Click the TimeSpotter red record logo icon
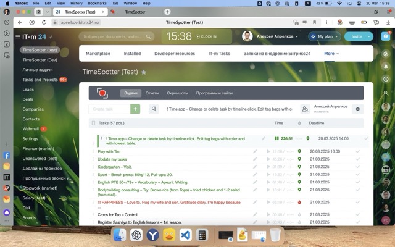The width and height of the screenshot is (395, 247). tap(102, 93)
